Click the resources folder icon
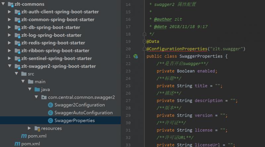Screen dimensions: 265x147 (x=37, y=128)
